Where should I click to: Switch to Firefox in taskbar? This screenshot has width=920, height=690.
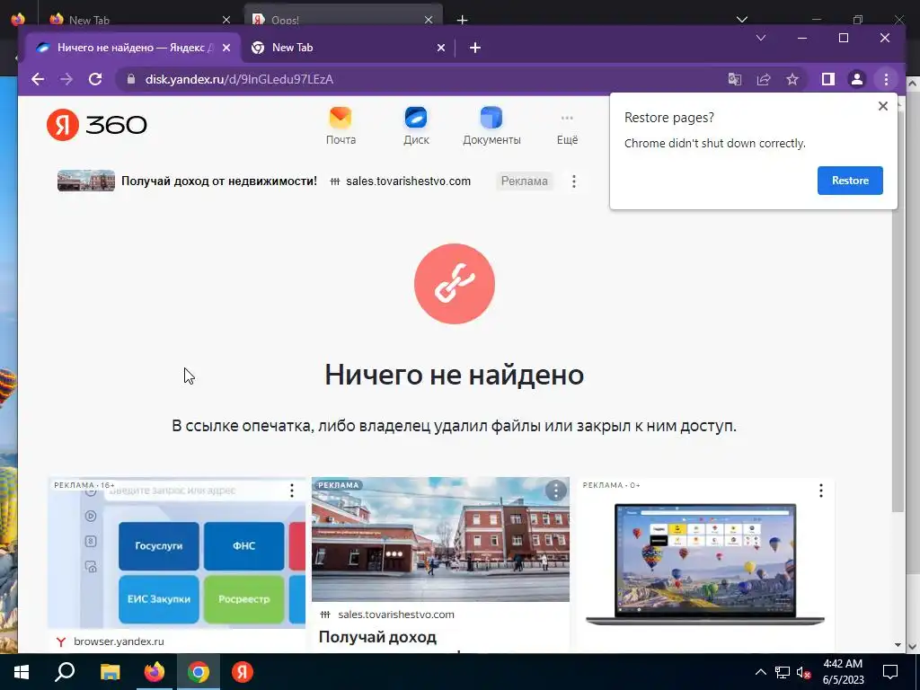tap(155, 672)
